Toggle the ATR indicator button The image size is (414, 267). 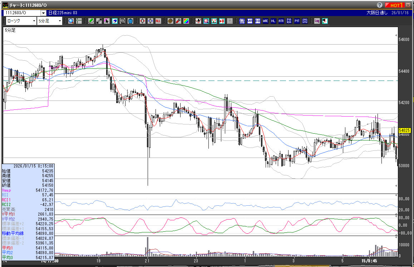pyautogui.click(x=281, y=21)
